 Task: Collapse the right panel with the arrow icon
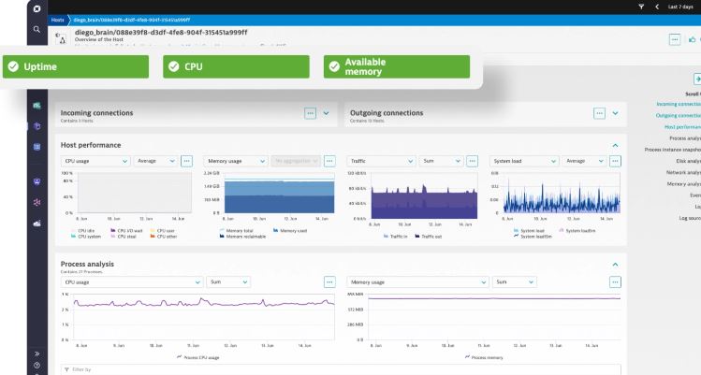tap(697, 79)
